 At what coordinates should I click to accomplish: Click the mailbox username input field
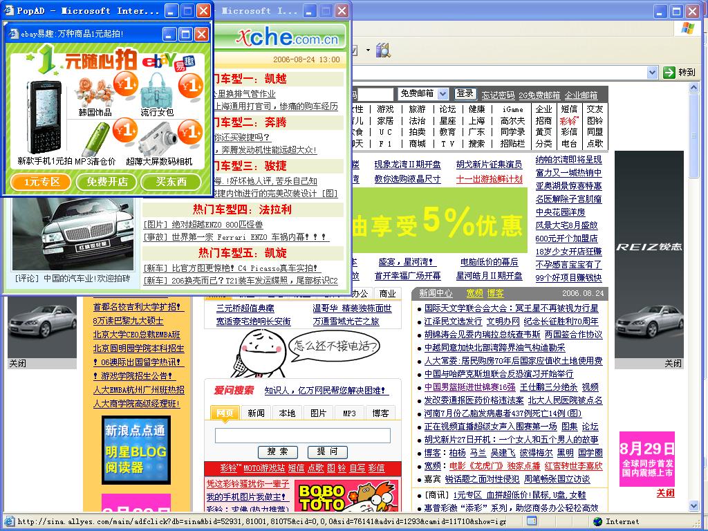[375, 94]
